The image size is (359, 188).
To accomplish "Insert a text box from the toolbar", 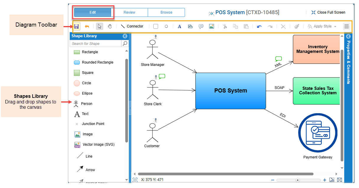I will click(190, 26).
